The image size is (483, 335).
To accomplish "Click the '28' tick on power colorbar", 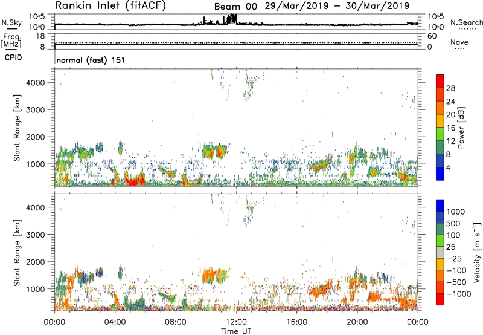I will coord(450,88).
